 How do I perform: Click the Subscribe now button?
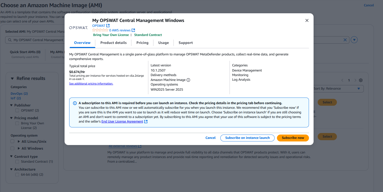point(293,138)
